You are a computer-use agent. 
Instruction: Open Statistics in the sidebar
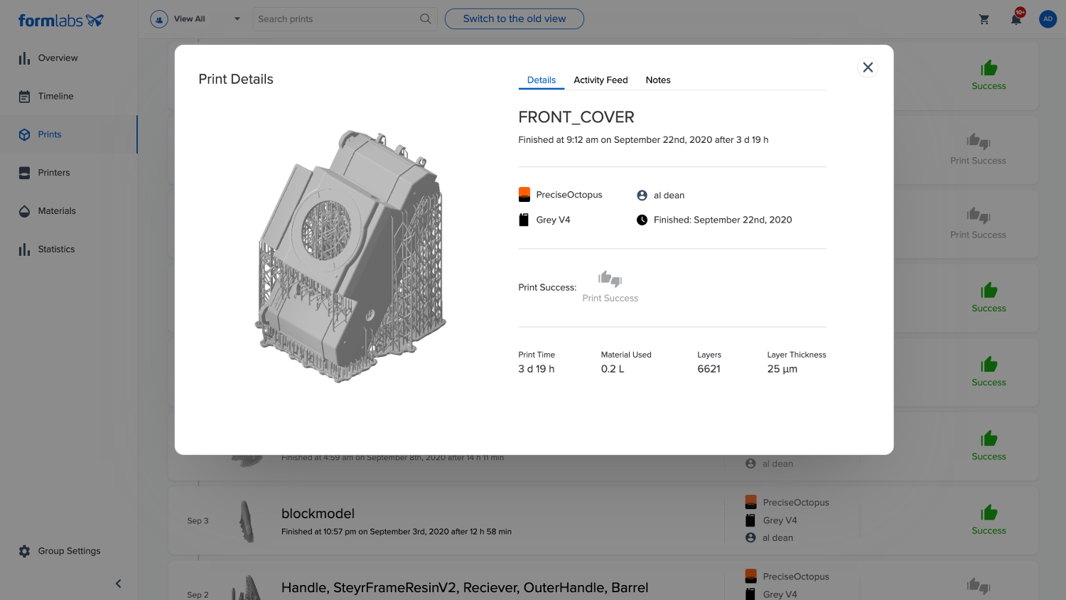tap(56, 250)
